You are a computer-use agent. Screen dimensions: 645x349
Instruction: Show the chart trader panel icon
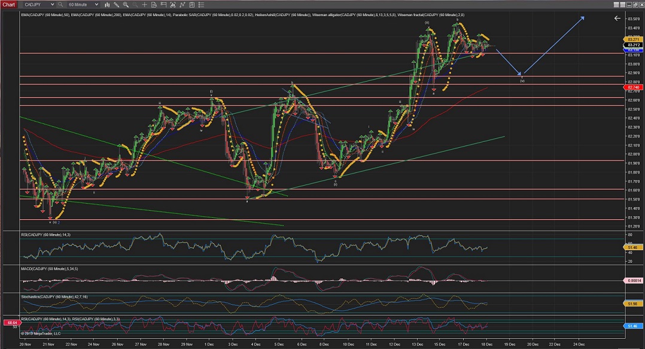(x=163, y=5)
